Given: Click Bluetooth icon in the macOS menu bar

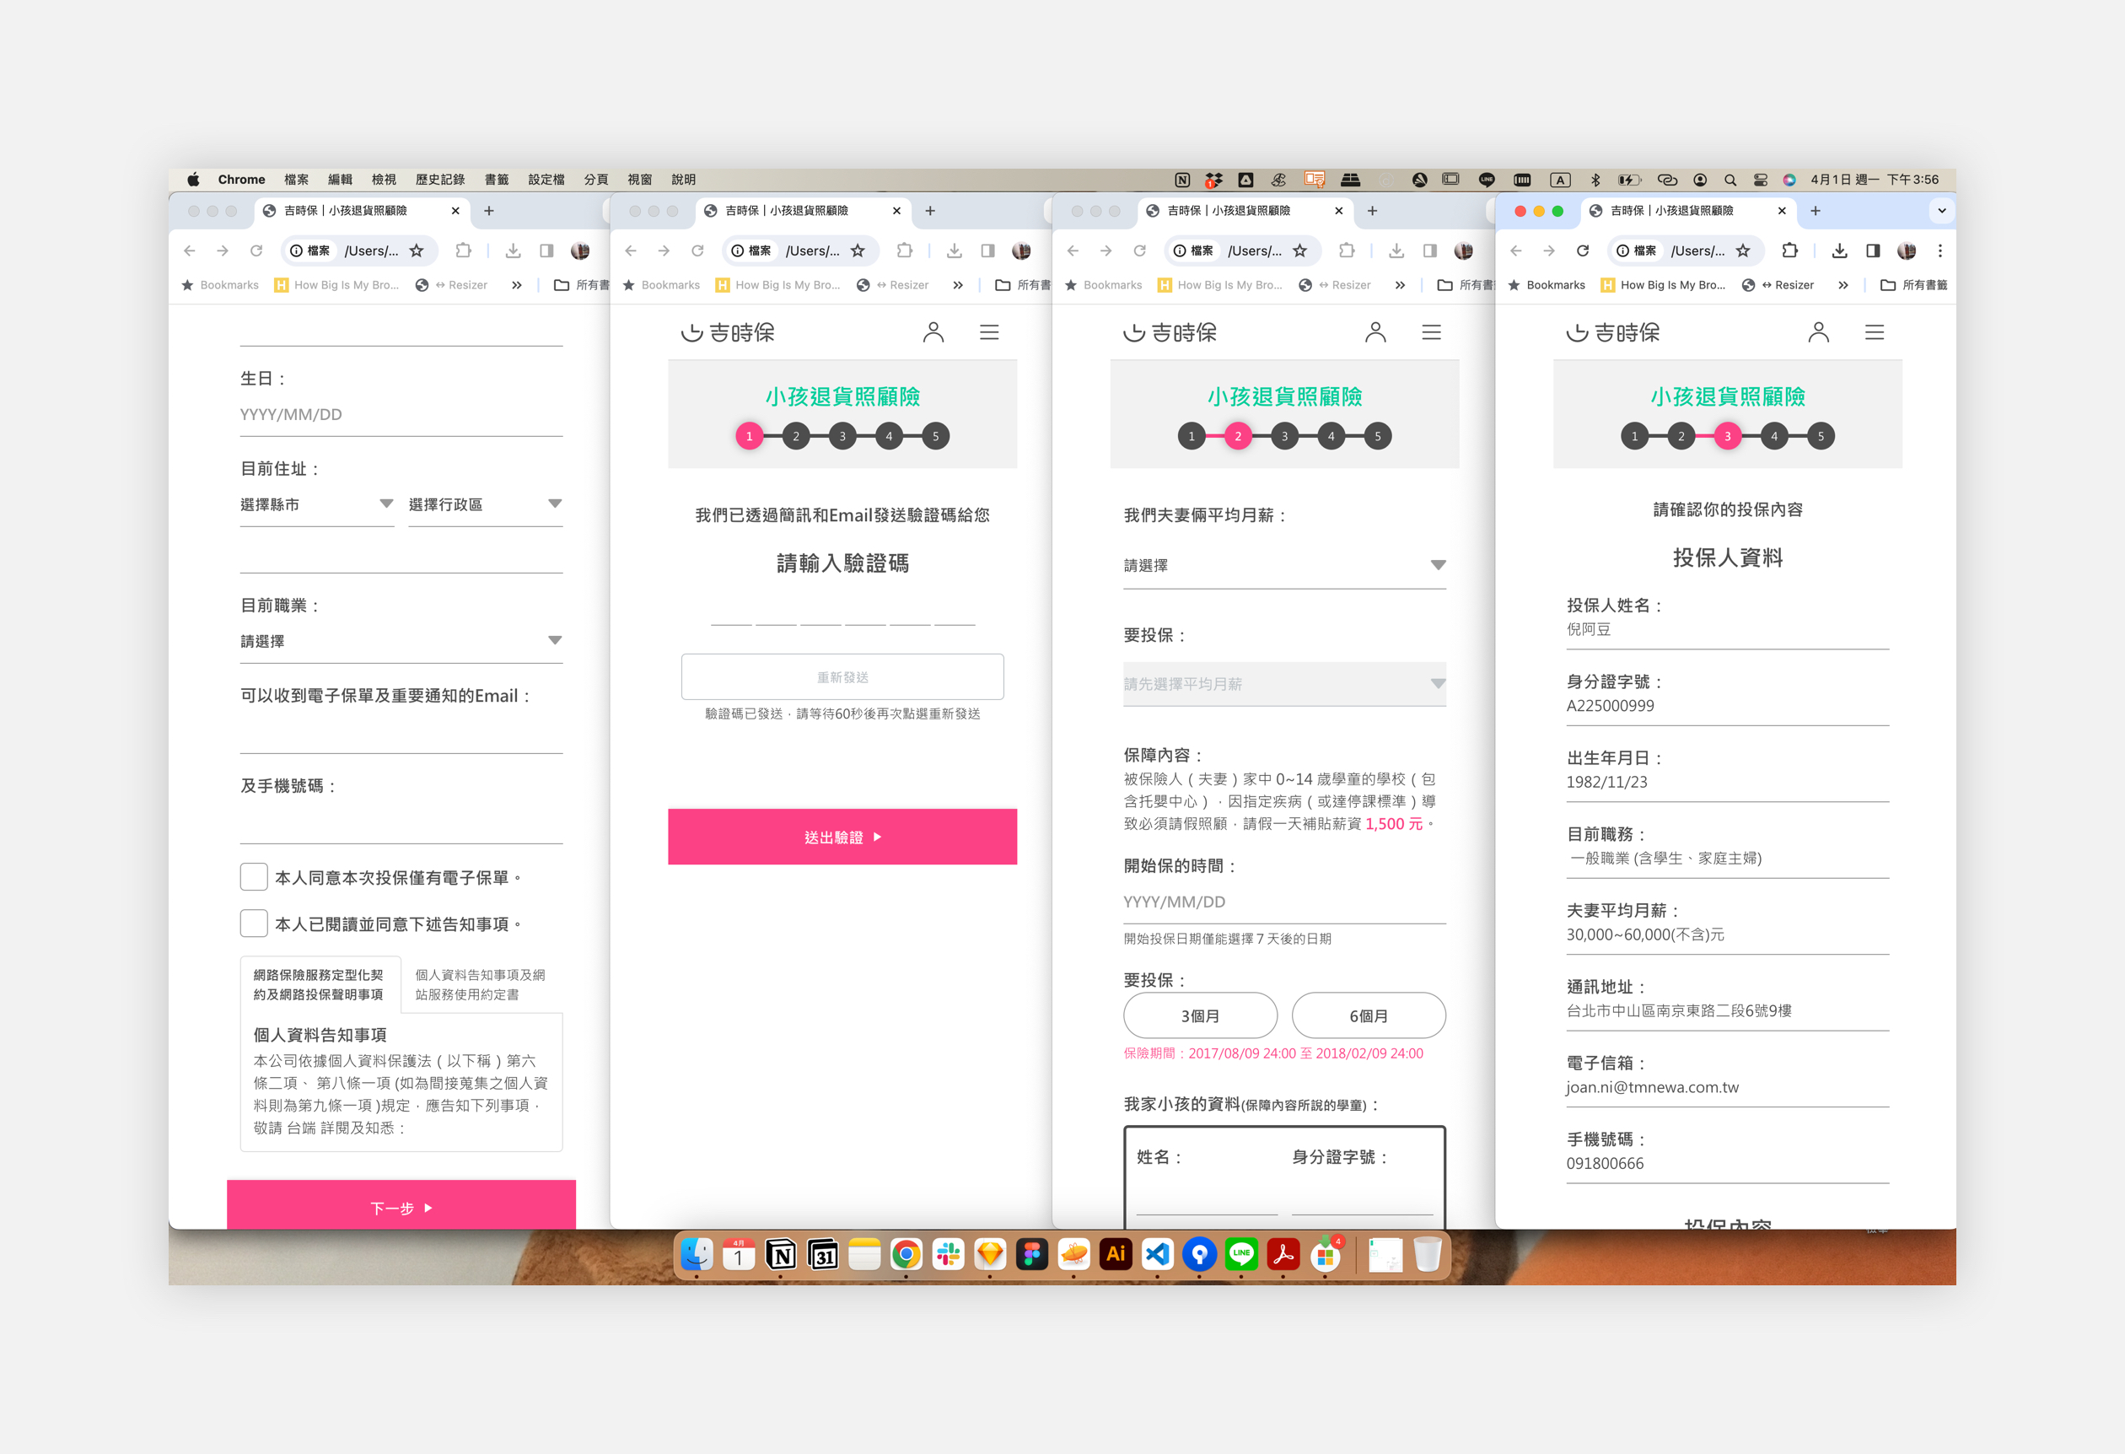Looking at the screenshot, I should click(1595, 180).
